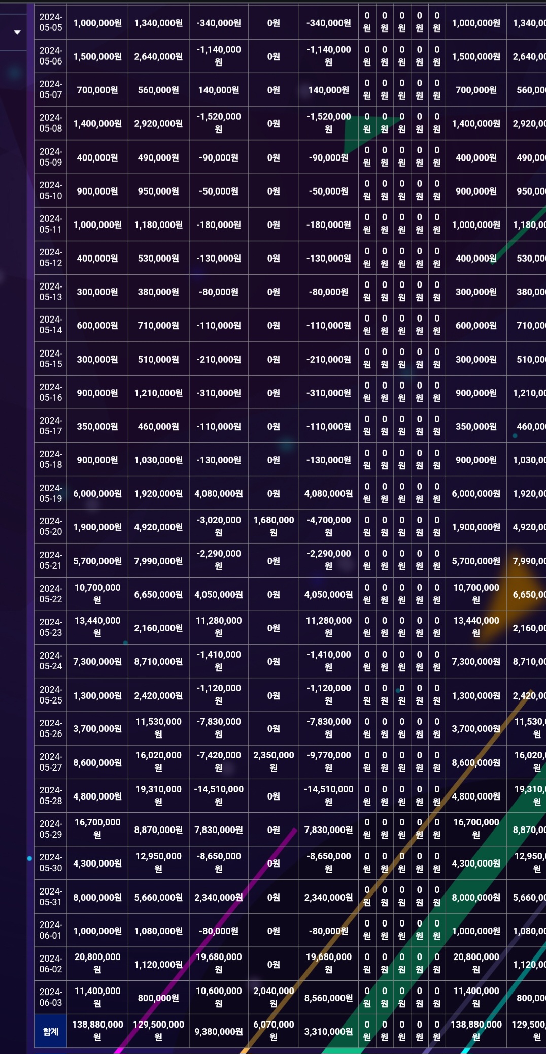Select the 2024-06-02 date cell
Viewport: 546px width, 1054px height.
pos(51,964)
